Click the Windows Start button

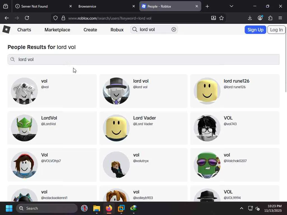9,208
